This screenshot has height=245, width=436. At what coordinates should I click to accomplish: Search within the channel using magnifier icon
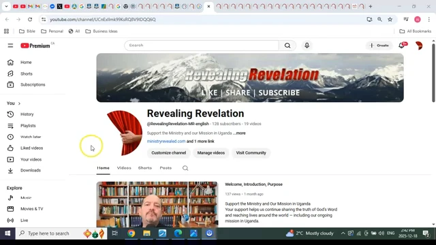click(185, 168)
